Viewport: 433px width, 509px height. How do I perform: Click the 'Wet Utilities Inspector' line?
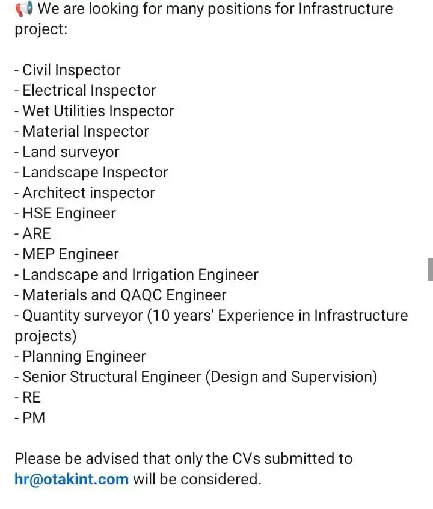[x=94, y=111]
